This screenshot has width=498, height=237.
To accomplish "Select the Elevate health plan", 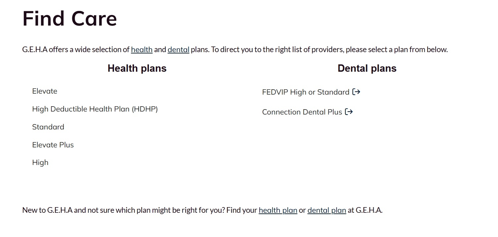I will click(x=44, y=91).
